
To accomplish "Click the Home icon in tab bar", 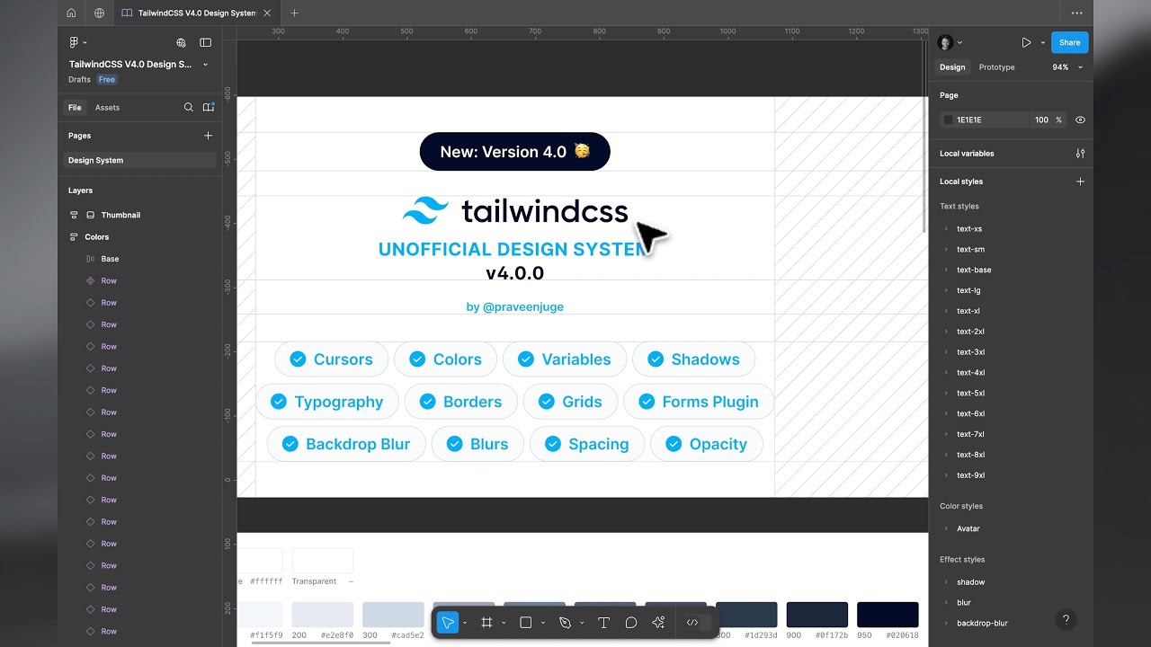I will point(71,13).
